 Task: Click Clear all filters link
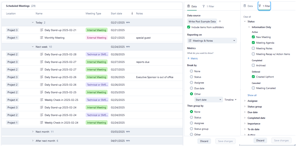click(247, 17)
